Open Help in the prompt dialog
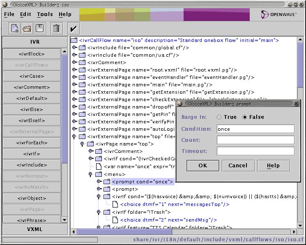306x245 pixels. [x=274, y=166]
